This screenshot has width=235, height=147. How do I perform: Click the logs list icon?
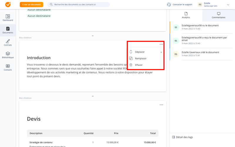(x=173, y=137)
